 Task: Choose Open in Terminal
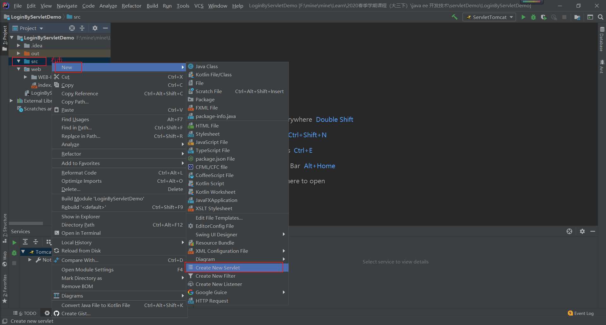pos(119,233)
